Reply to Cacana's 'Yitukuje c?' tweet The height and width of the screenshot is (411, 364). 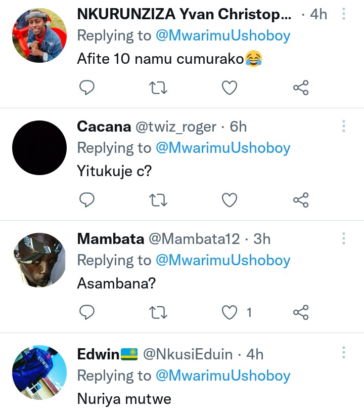[87, 200]
